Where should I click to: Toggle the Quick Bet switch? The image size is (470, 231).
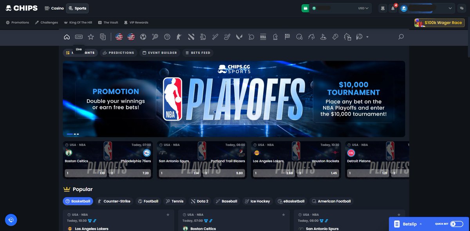coord(456,224)
